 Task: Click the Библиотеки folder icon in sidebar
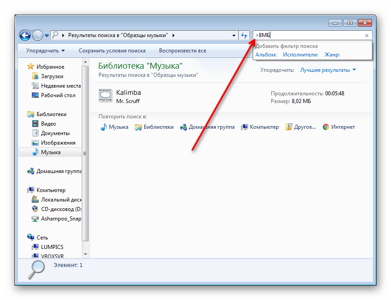point(30,114)
